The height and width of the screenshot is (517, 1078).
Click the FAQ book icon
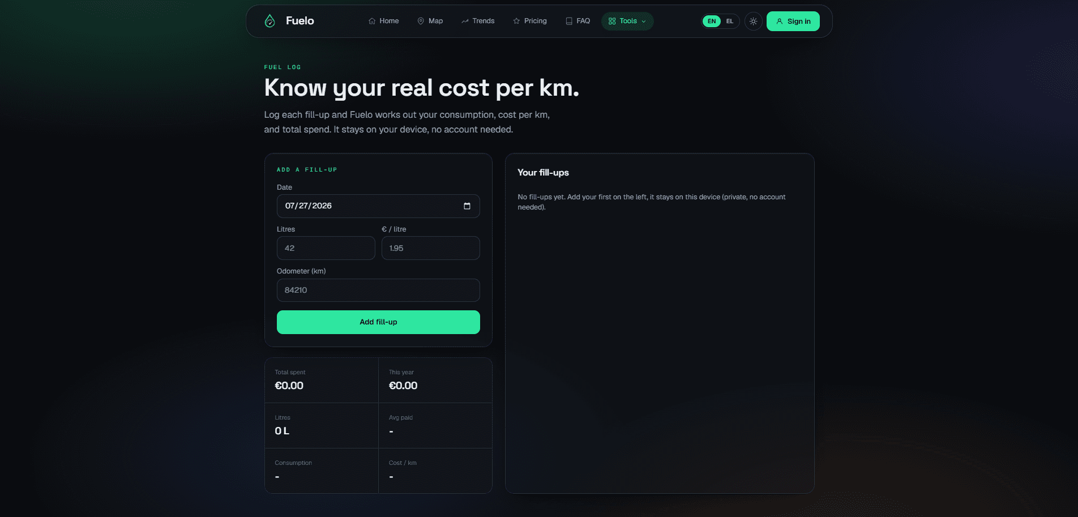pos(569,21)
